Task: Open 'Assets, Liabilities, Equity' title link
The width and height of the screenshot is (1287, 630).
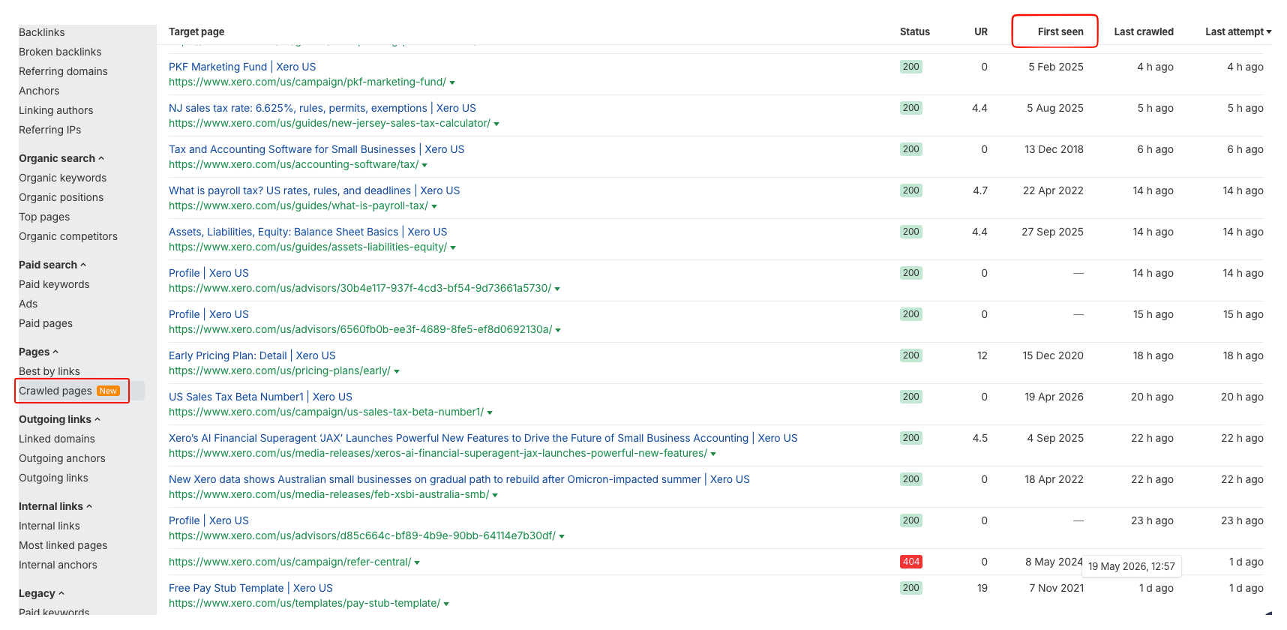Action: pos(308,232)
